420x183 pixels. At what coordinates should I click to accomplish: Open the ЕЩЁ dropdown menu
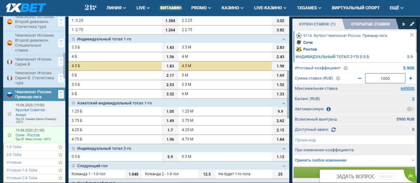[396, 8]
